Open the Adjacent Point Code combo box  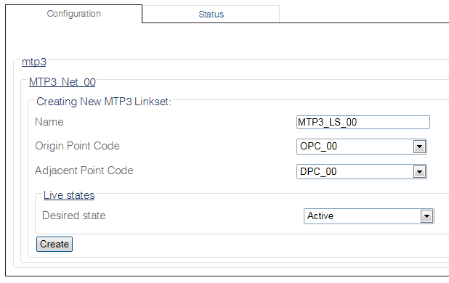[362, 171]
